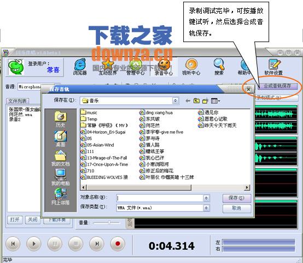Select 录音2 in the file list
Image resolution: width=303 pixels, height=263 pixels.
click(x=15, y=119)
